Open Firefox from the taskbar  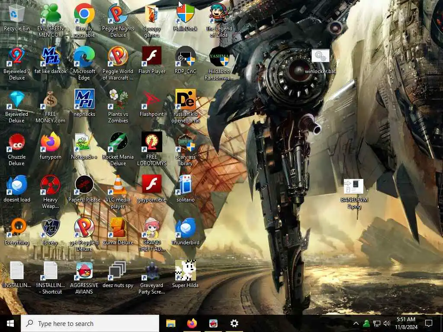pyautogui.click(x=192, y=323)
